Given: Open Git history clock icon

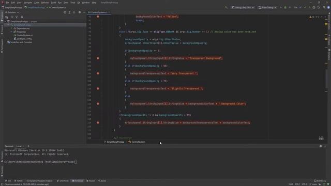Looking at the screenshot, I should click(314, 7).
